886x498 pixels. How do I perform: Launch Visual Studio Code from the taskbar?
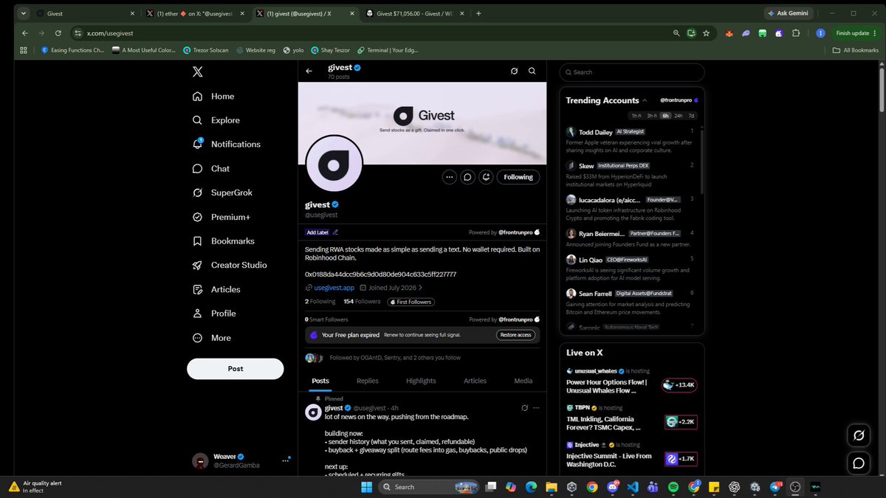(x=633, y=487)
